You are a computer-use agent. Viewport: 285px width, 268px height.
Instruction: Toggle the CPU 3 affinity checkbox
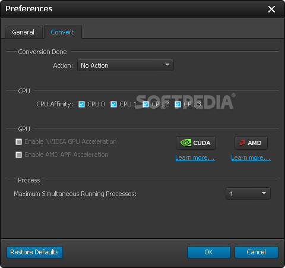point(178,104)
